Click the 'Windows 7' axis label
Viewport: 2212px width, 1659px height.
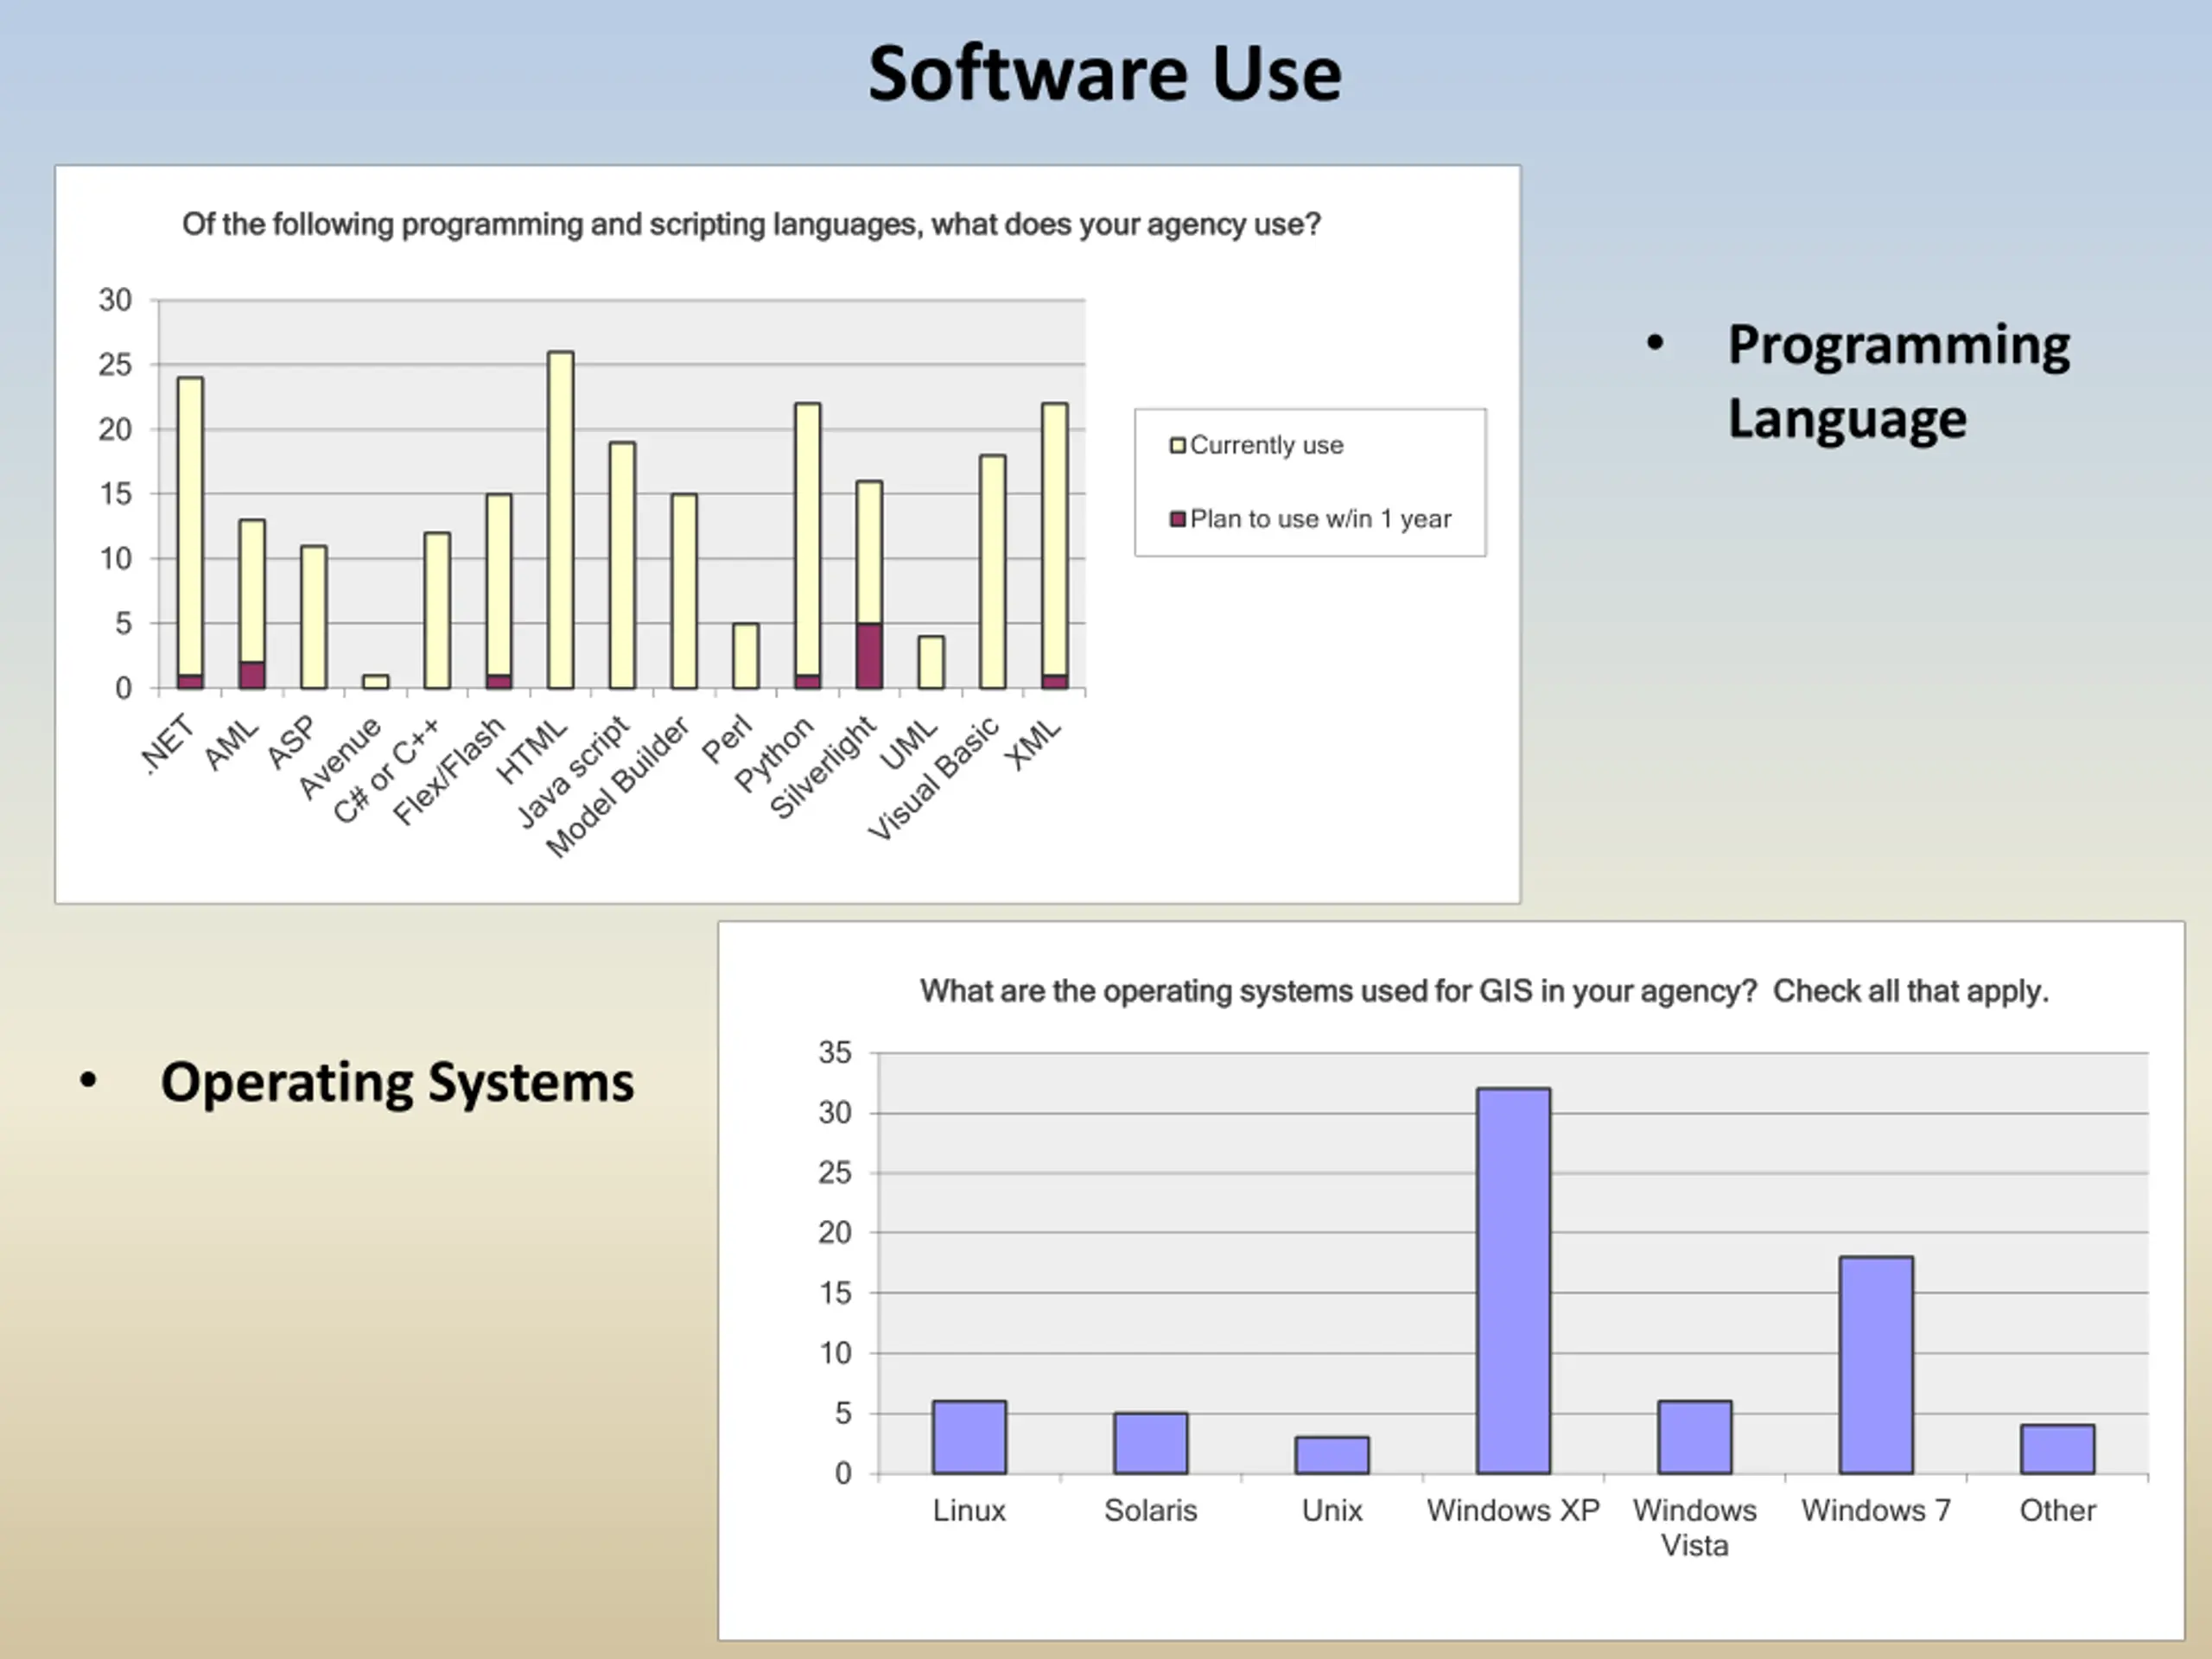pyautogui.click(x=1876, y=1510)
